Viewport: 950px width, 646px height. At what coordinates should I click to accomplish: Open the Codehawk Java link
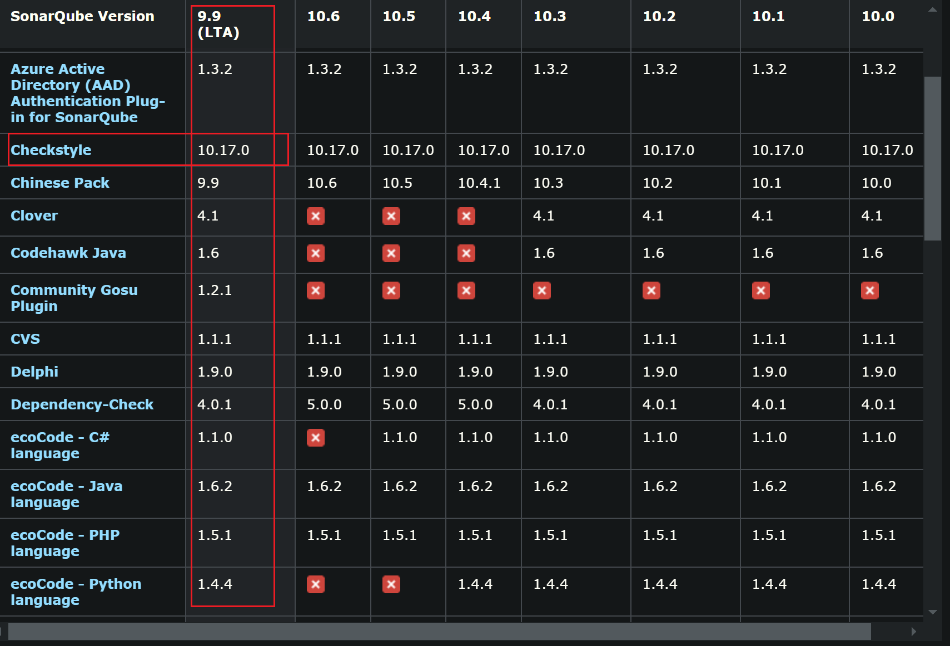coord(68,253)
